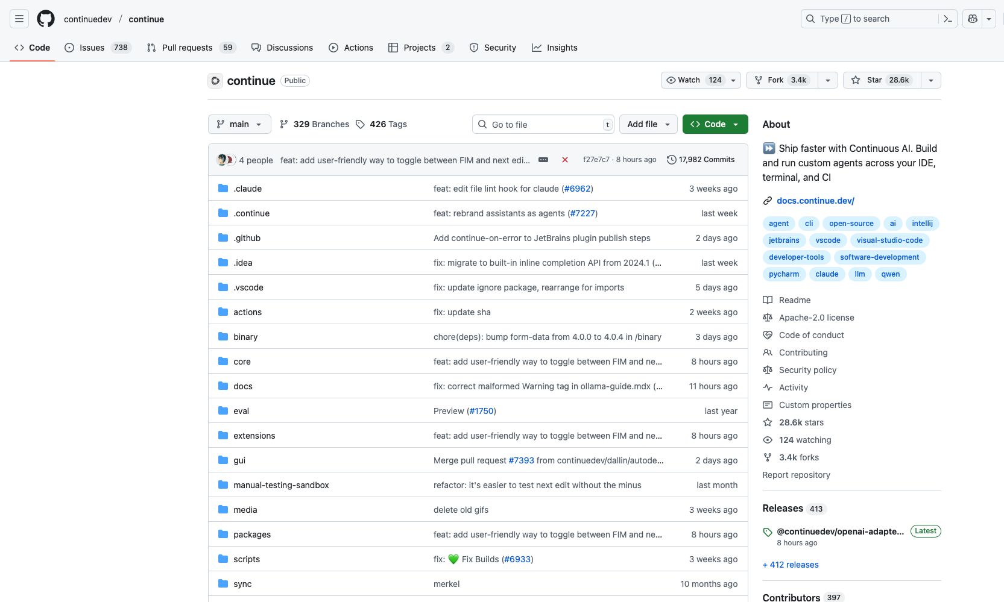Expand the Star lists dropdown
Viewport: 1004px width, 602px height.
coord(931,80)
